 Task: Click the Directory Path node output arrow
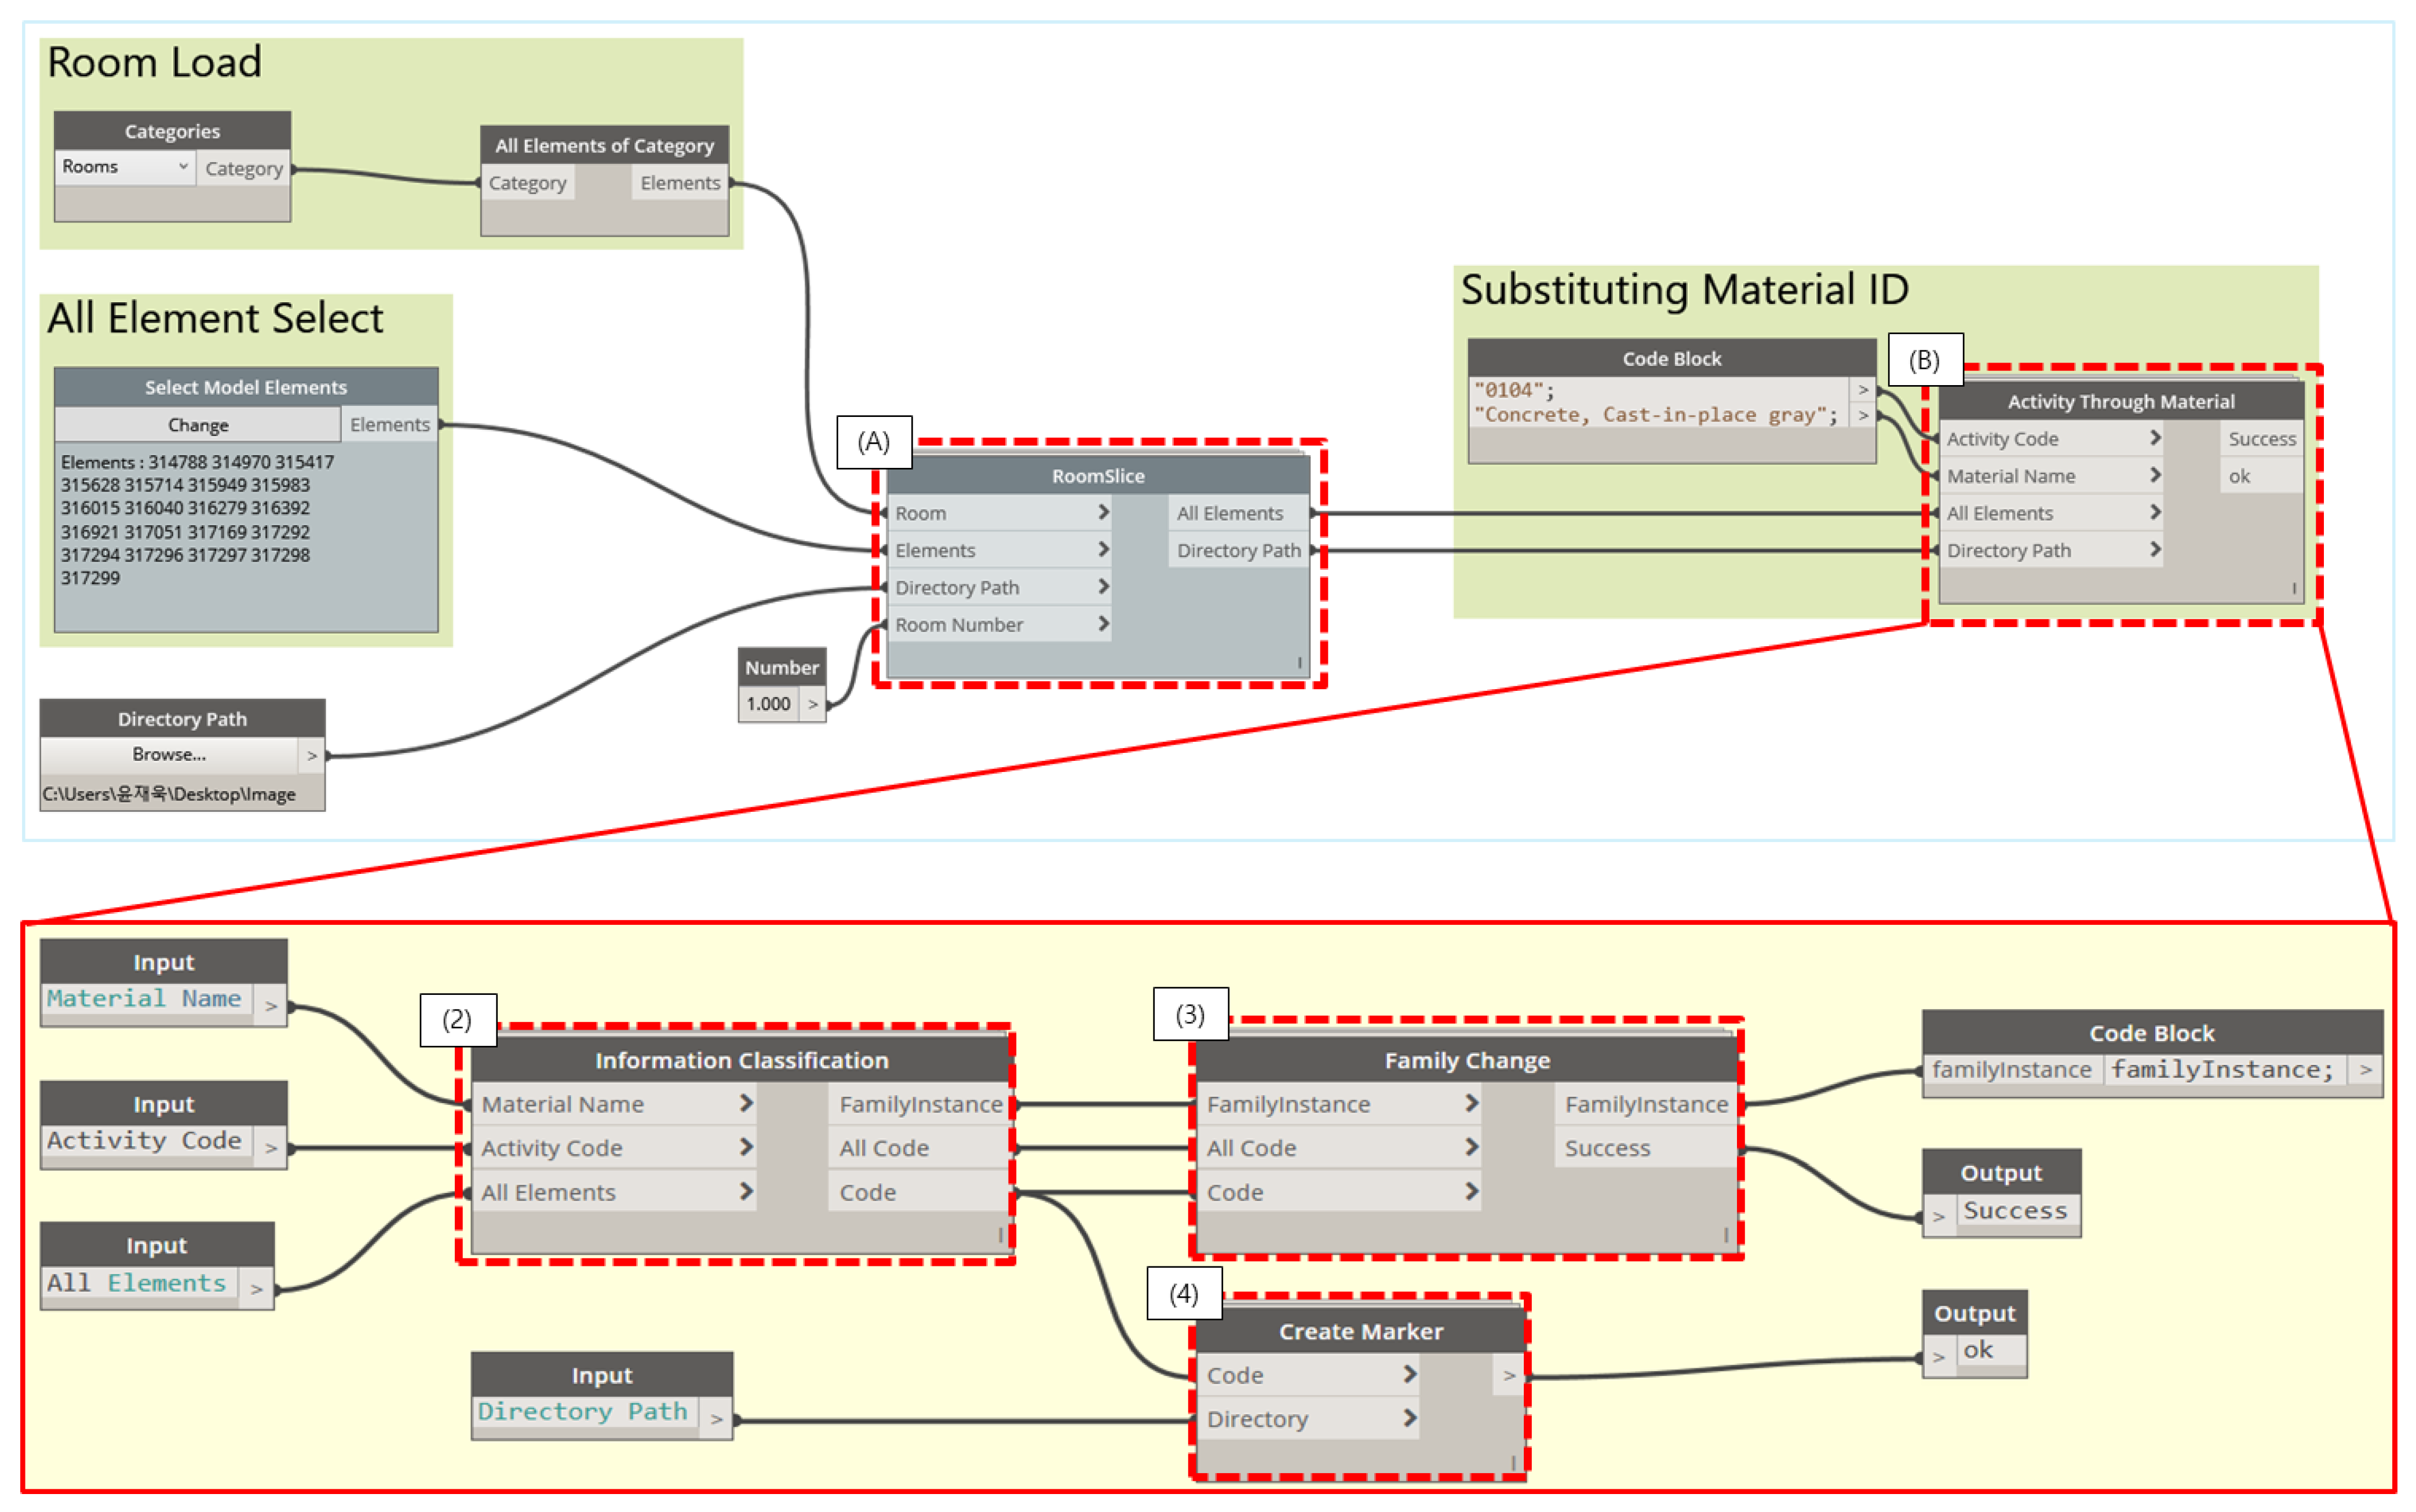(x=311, y=756)
